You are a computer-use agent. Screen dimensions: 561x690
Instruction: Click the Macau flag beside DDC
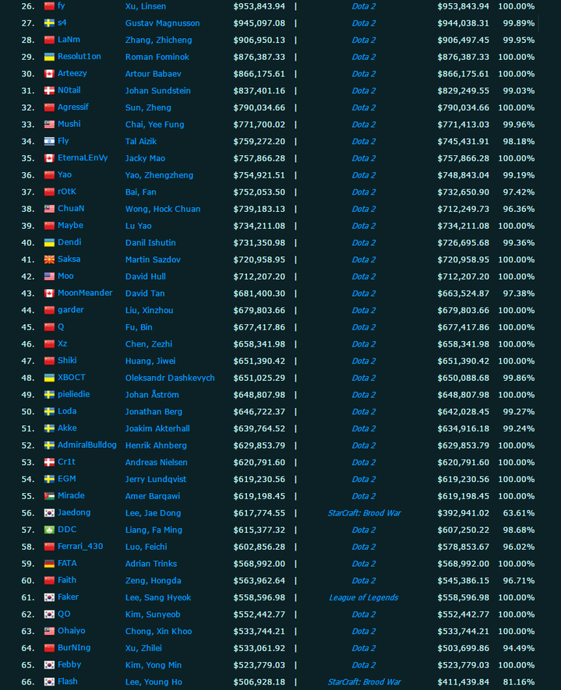click(49, 530)
